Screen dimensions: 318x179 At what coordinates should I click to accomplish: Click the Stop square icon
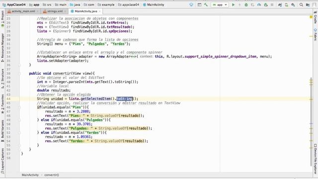pyautogui.click(x=272, y=4)
